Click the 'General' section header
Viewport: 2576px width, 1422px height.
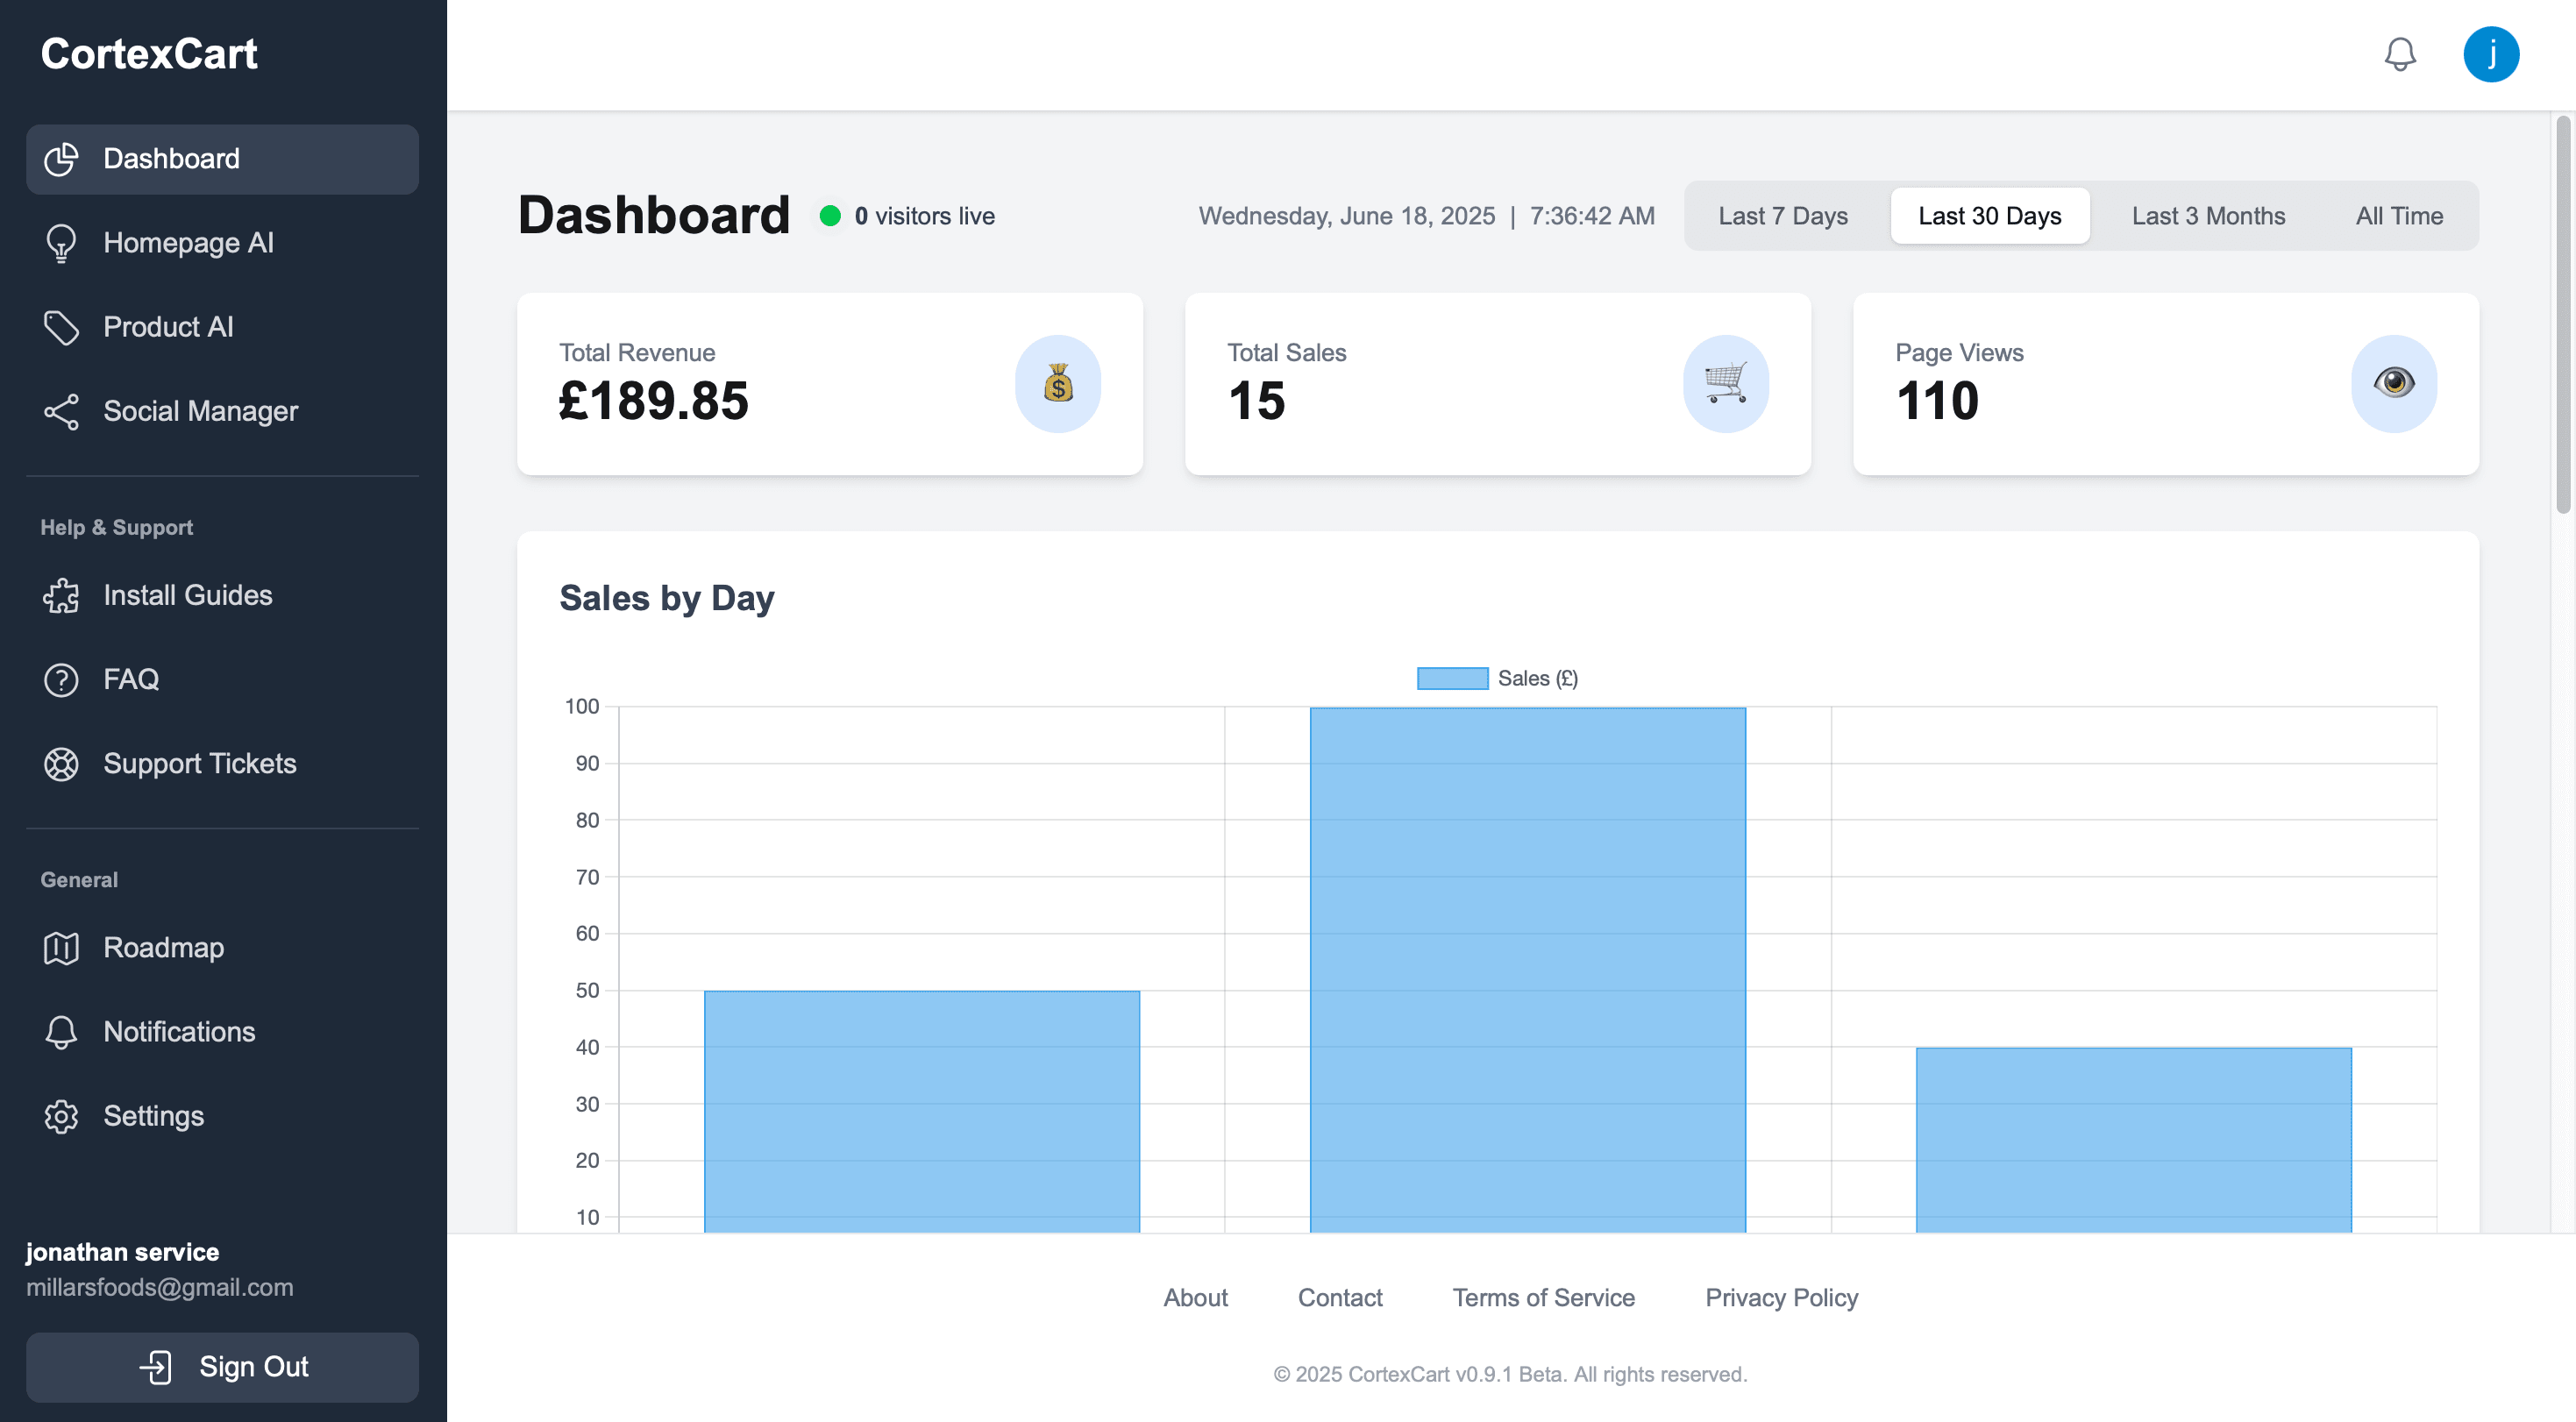click(x=79, y=880)
